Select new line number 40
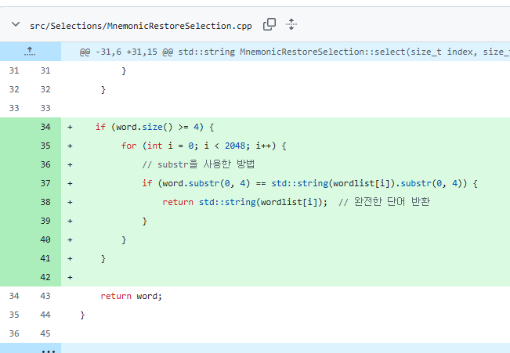This screenshot has width=510, height=353. pos(45,240)
